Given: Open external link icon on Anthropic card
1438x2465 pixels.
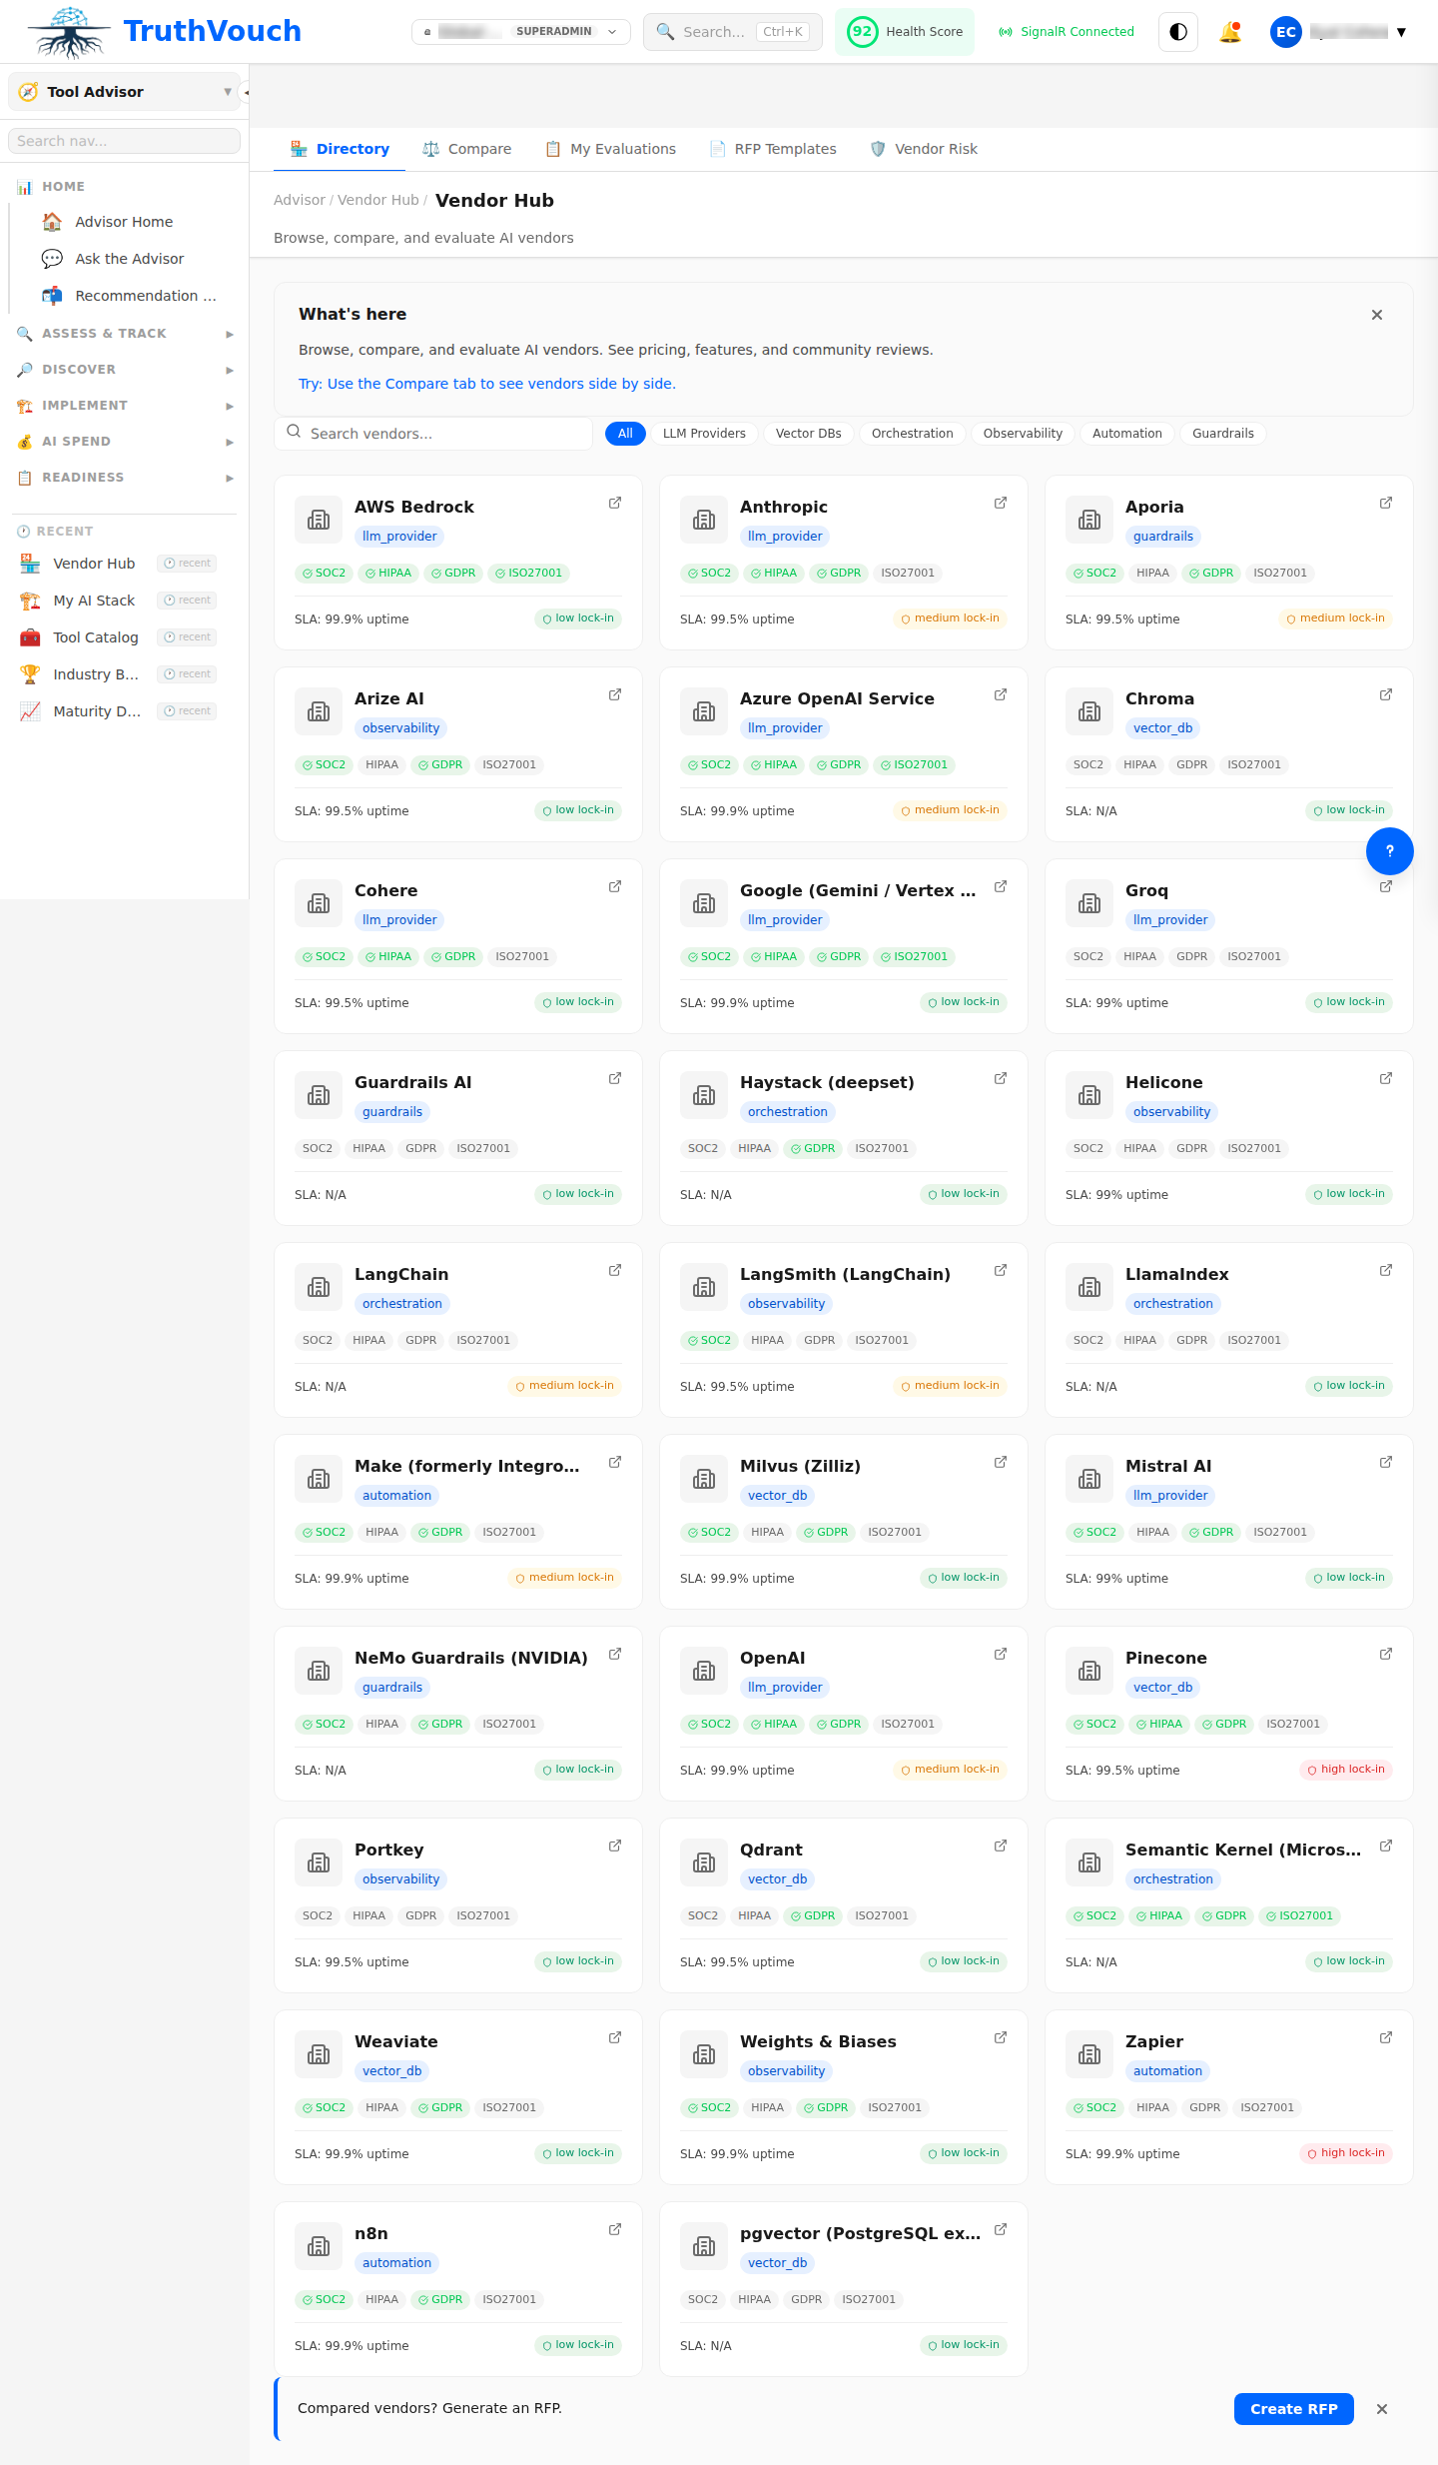Looking at the screenshot, I should pos(1001,503).
